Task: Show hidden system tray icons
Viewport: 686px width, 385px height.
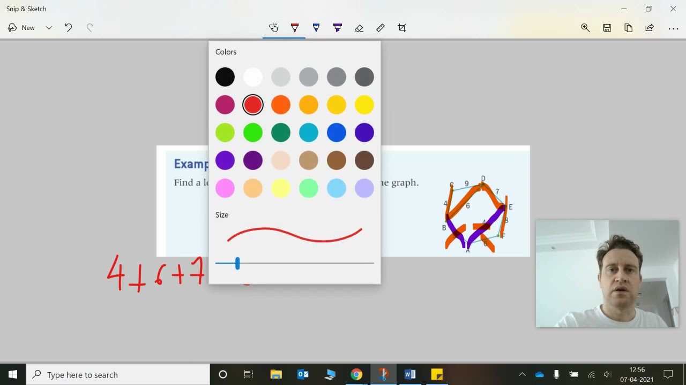Action: click(x=523, y=375)
